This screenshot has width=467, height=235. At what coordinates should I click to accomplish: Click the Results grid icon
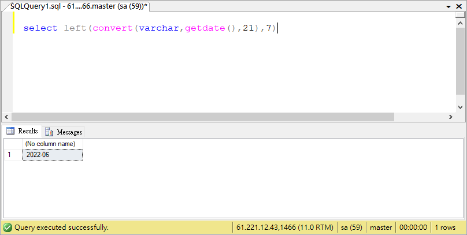(10, 131)
